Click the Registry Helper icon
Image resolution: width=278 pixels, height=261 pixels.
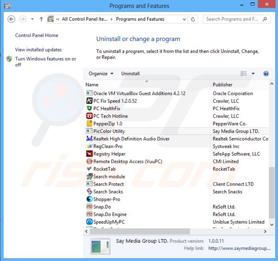[89, 153]
